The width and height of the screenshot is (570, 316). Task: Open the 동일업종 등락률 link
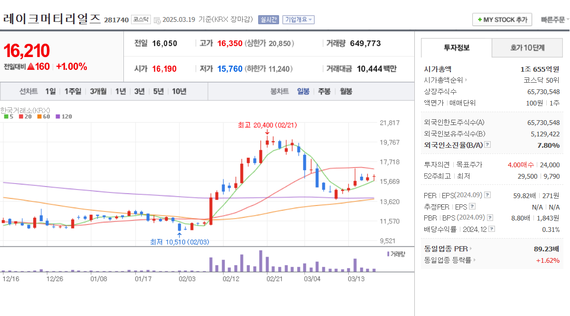pos(450,260)
